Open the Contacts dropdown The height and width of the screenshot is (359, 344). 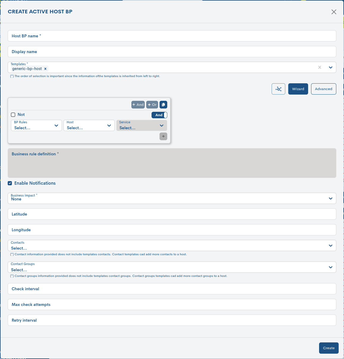click(172, 245)
